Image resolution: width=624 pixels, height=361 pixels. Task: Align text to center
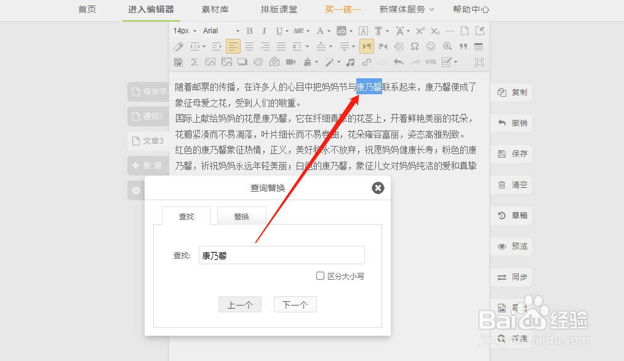(249, 47)
